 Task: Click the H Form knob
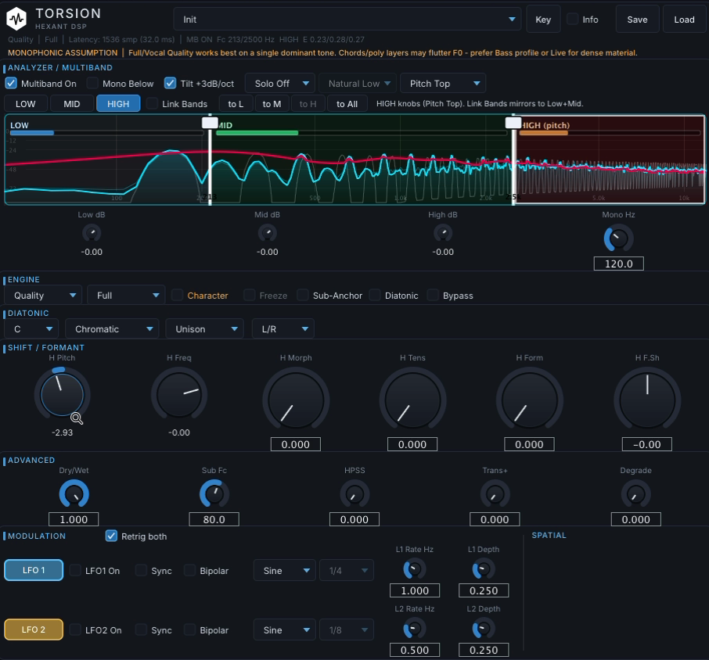coord(530,400)
